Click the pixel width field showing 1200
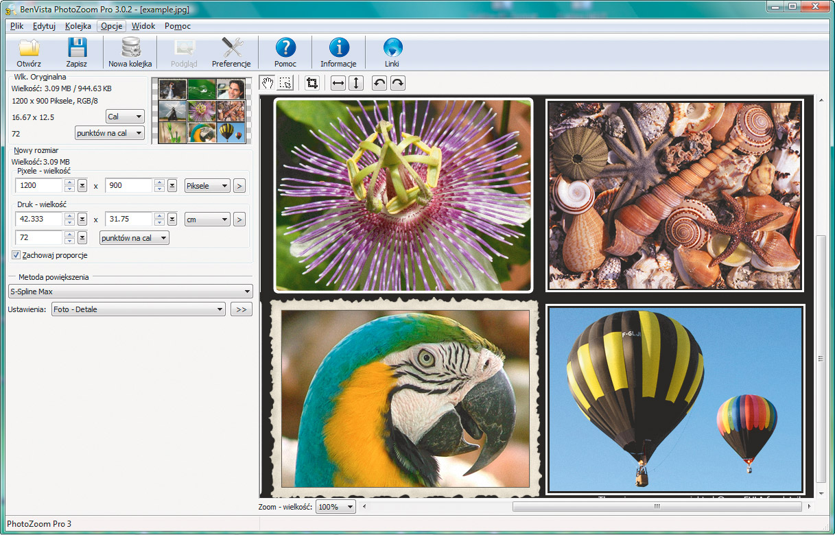Image resolution: width=835 pixels, height=535 pixels. [39, 185]
